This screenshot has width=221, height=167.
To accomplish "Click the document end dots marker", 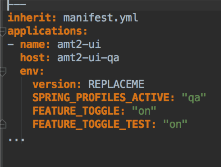I will click(17, 140).
